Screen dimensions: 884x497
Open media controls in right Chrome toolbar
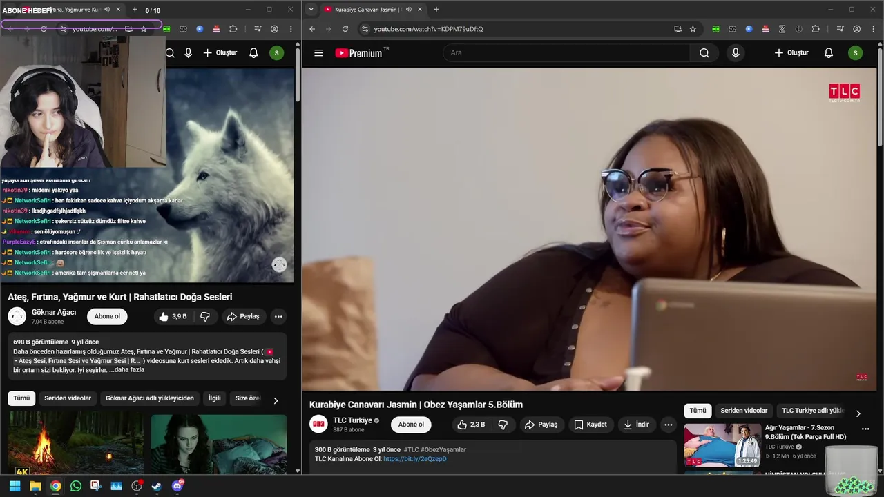[840, 29]
